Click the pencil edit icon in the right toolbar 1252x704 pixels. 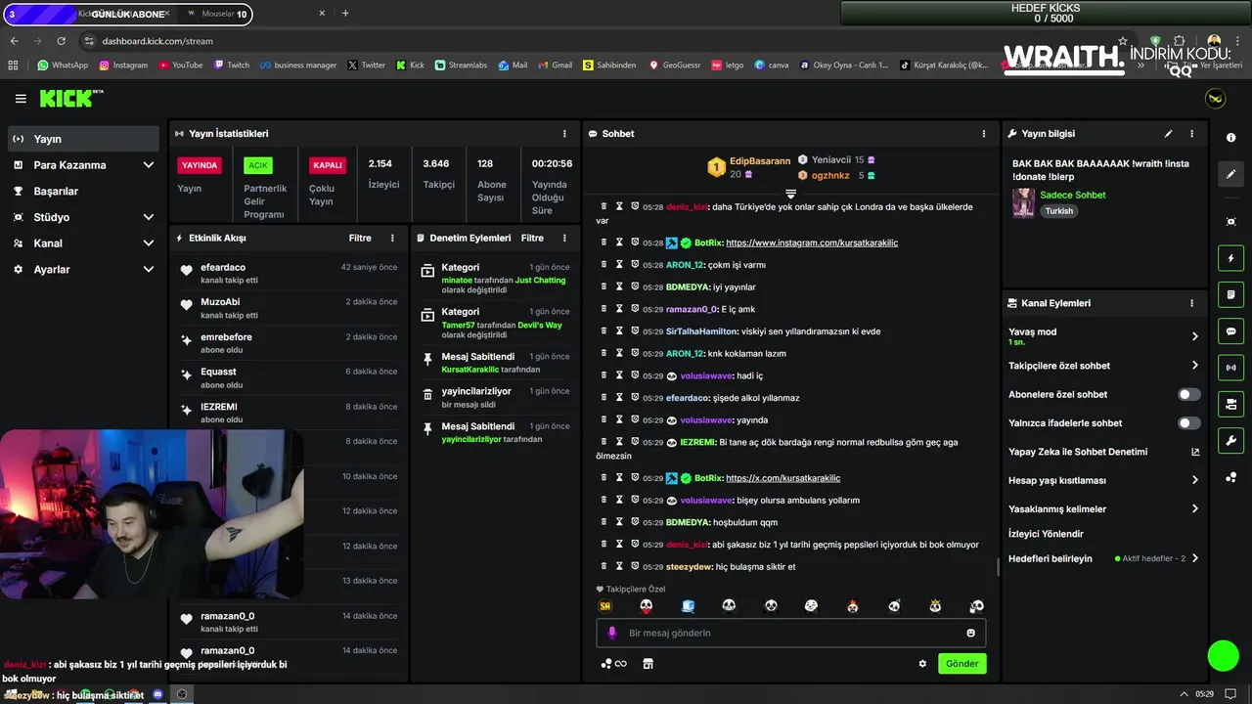point(1230,174)
